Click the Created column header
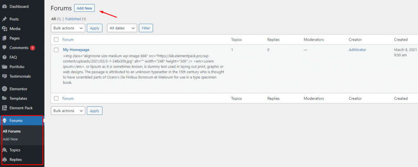The height and width of the screenshot is (167, 418). point(401,40)
